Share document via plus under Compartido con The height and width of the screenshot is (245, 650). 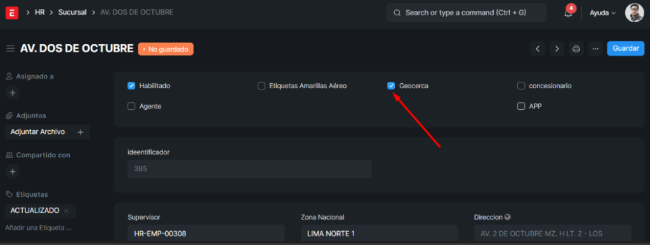[x=13, y=171]
